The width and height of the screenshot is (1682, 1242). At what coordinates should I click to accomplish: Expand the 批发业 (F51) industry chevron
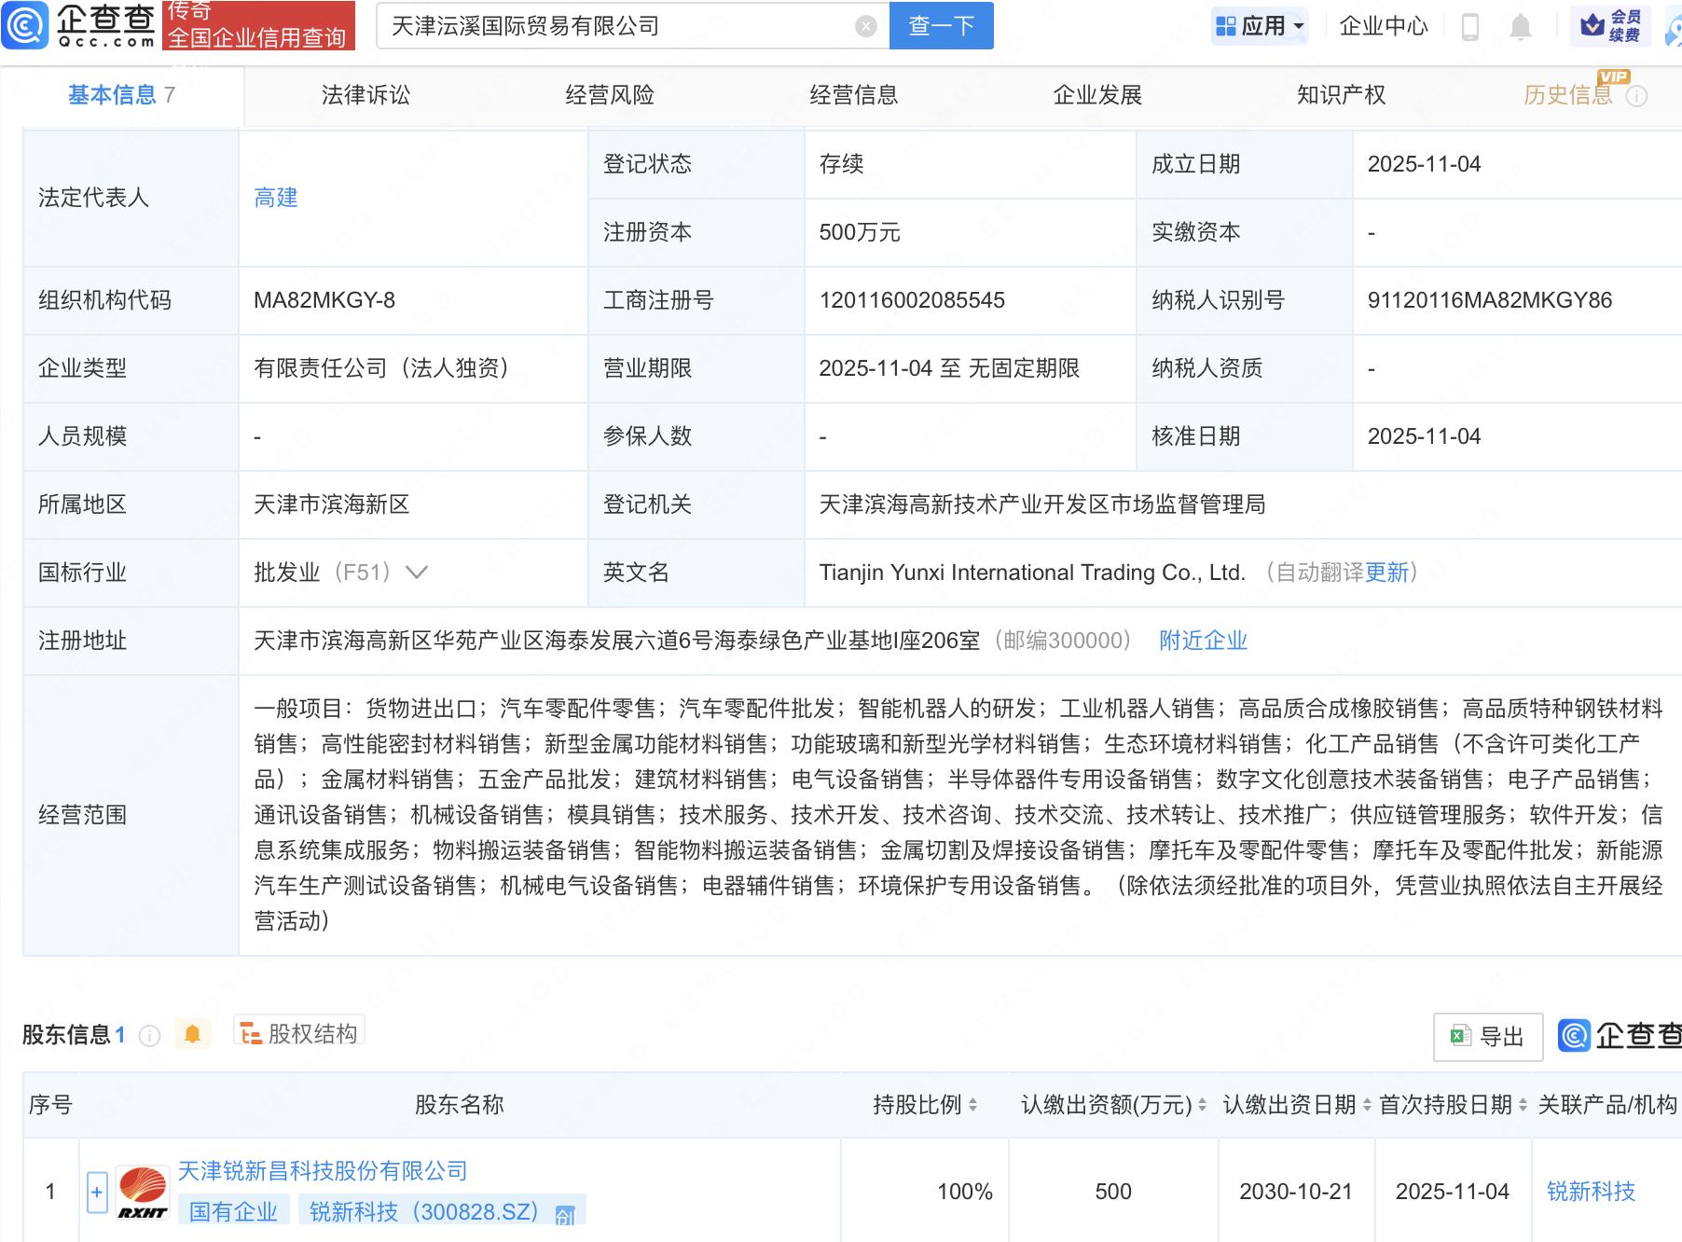[417, 573]
